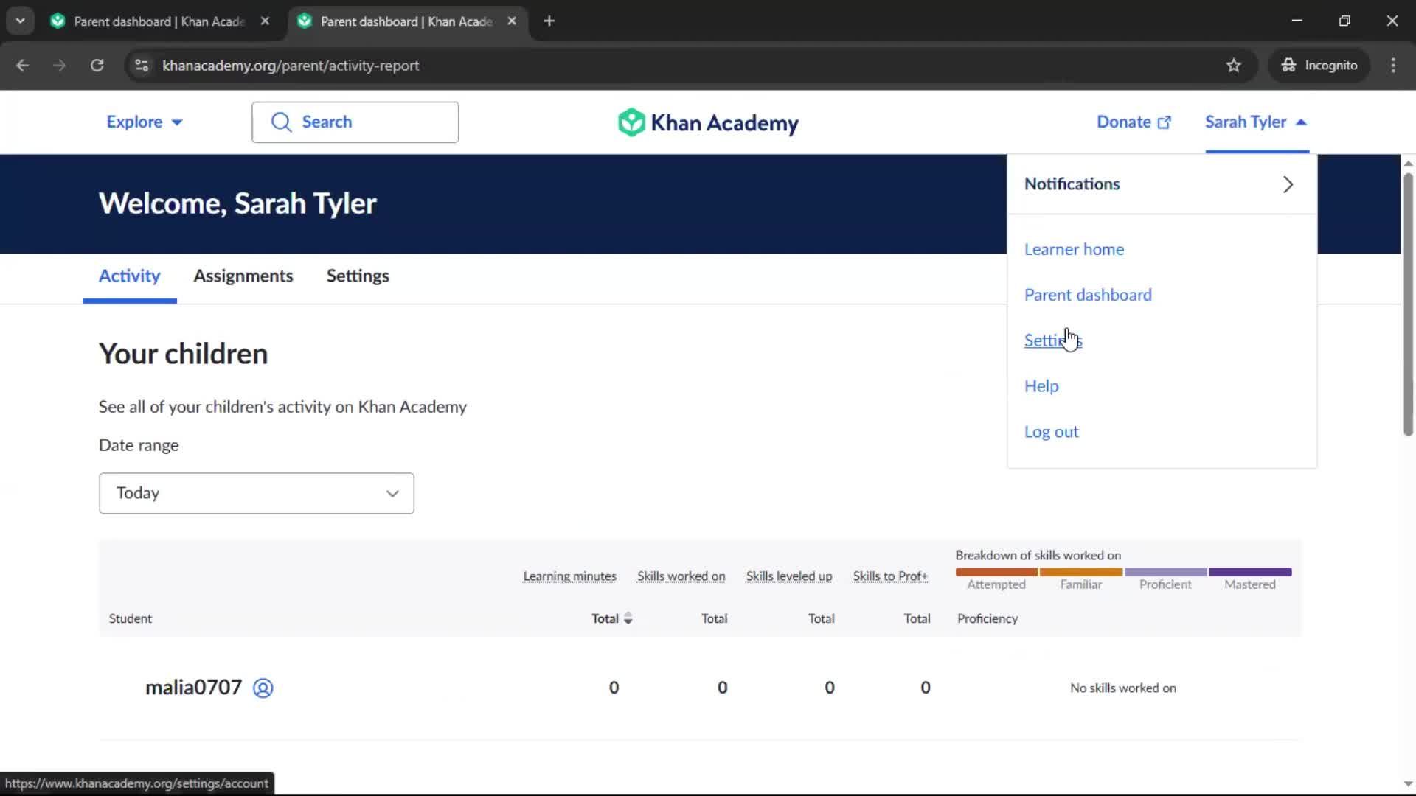This screenshot has width=1416, height=796.
Task: Close the first Parent dashboard tab
Action: [x=265, y=21]
